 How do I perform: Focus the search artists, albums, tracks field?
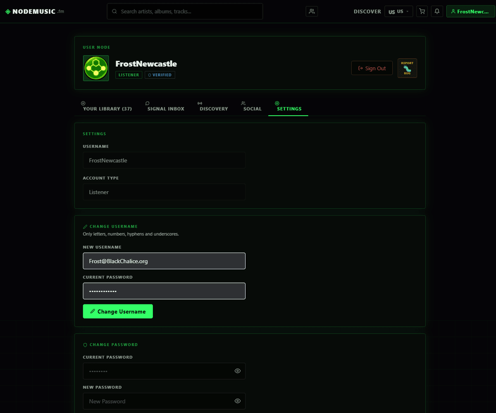pos(185,12)
